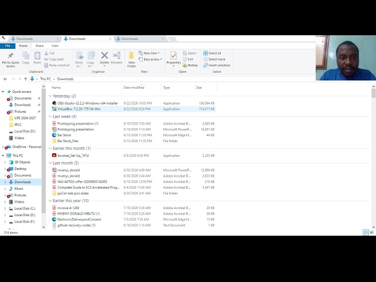
Task: Sort by the Name column header
Action: tap(56, 88)
